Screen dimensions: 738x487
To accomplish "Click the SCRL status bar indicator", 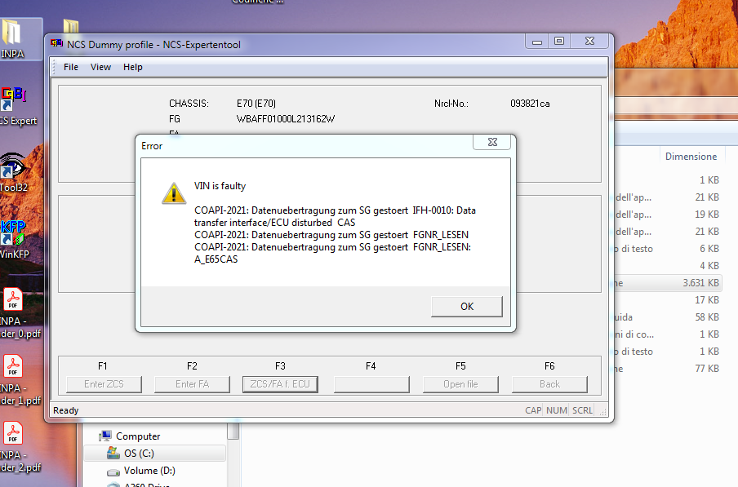I will [582, 410].
